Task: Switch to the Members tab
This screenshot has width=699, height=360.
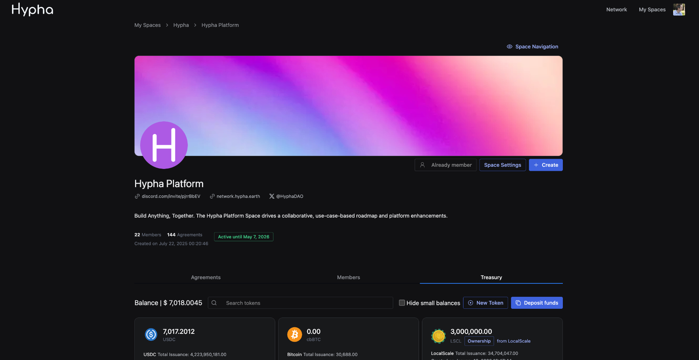Action: coord(348,277)
